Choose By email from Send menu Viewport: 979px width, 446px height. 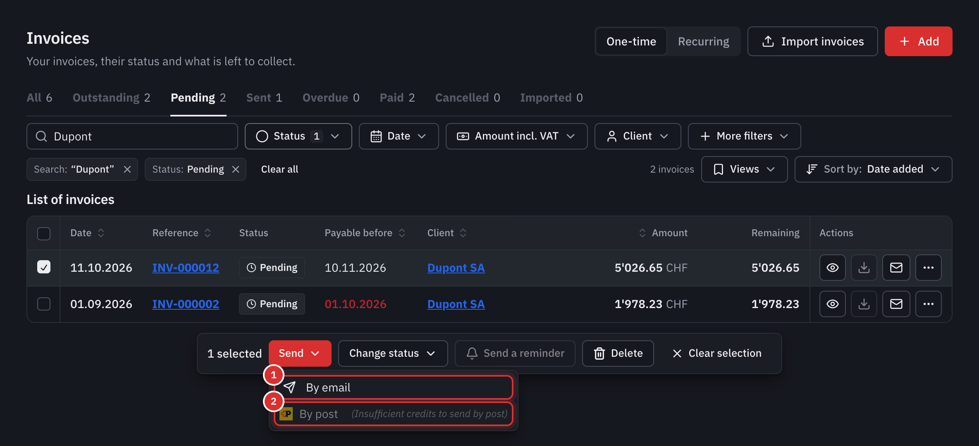393,387
